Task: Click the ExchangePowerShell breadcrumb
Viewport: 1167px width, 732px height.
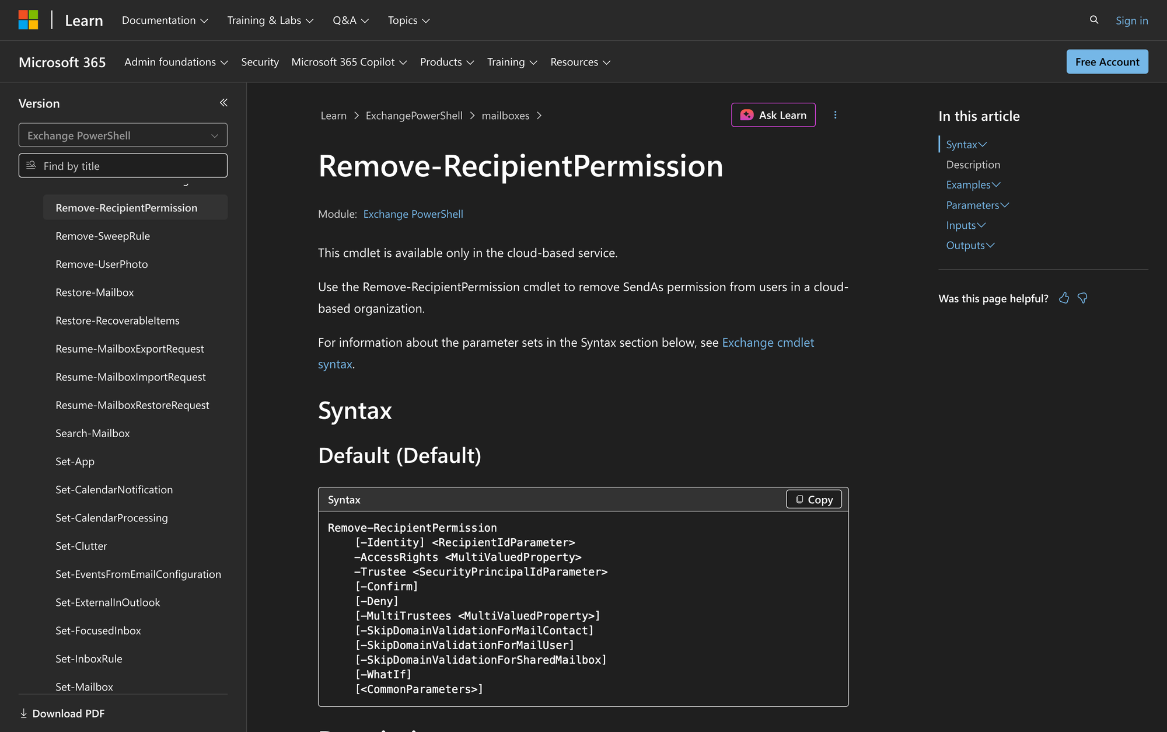Action: (414, 116)
